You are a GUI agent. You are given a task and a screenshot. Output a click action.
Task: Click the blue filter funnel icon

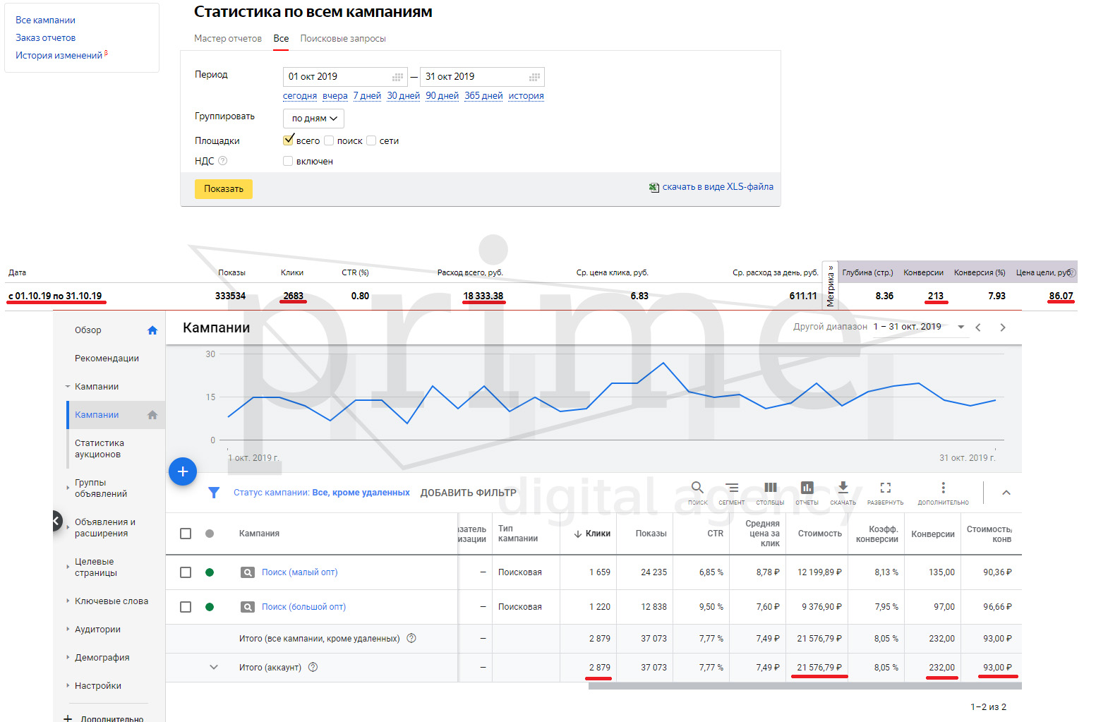click(214, 493)
